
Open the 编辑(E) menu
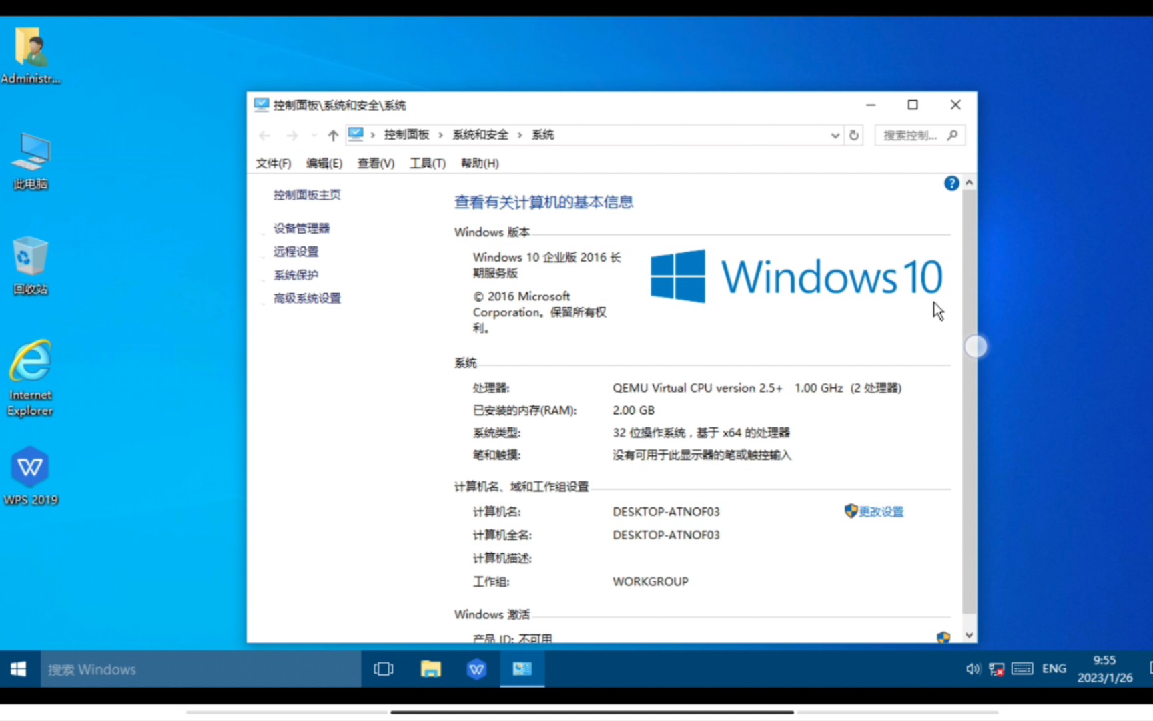[x=324, y=163]
